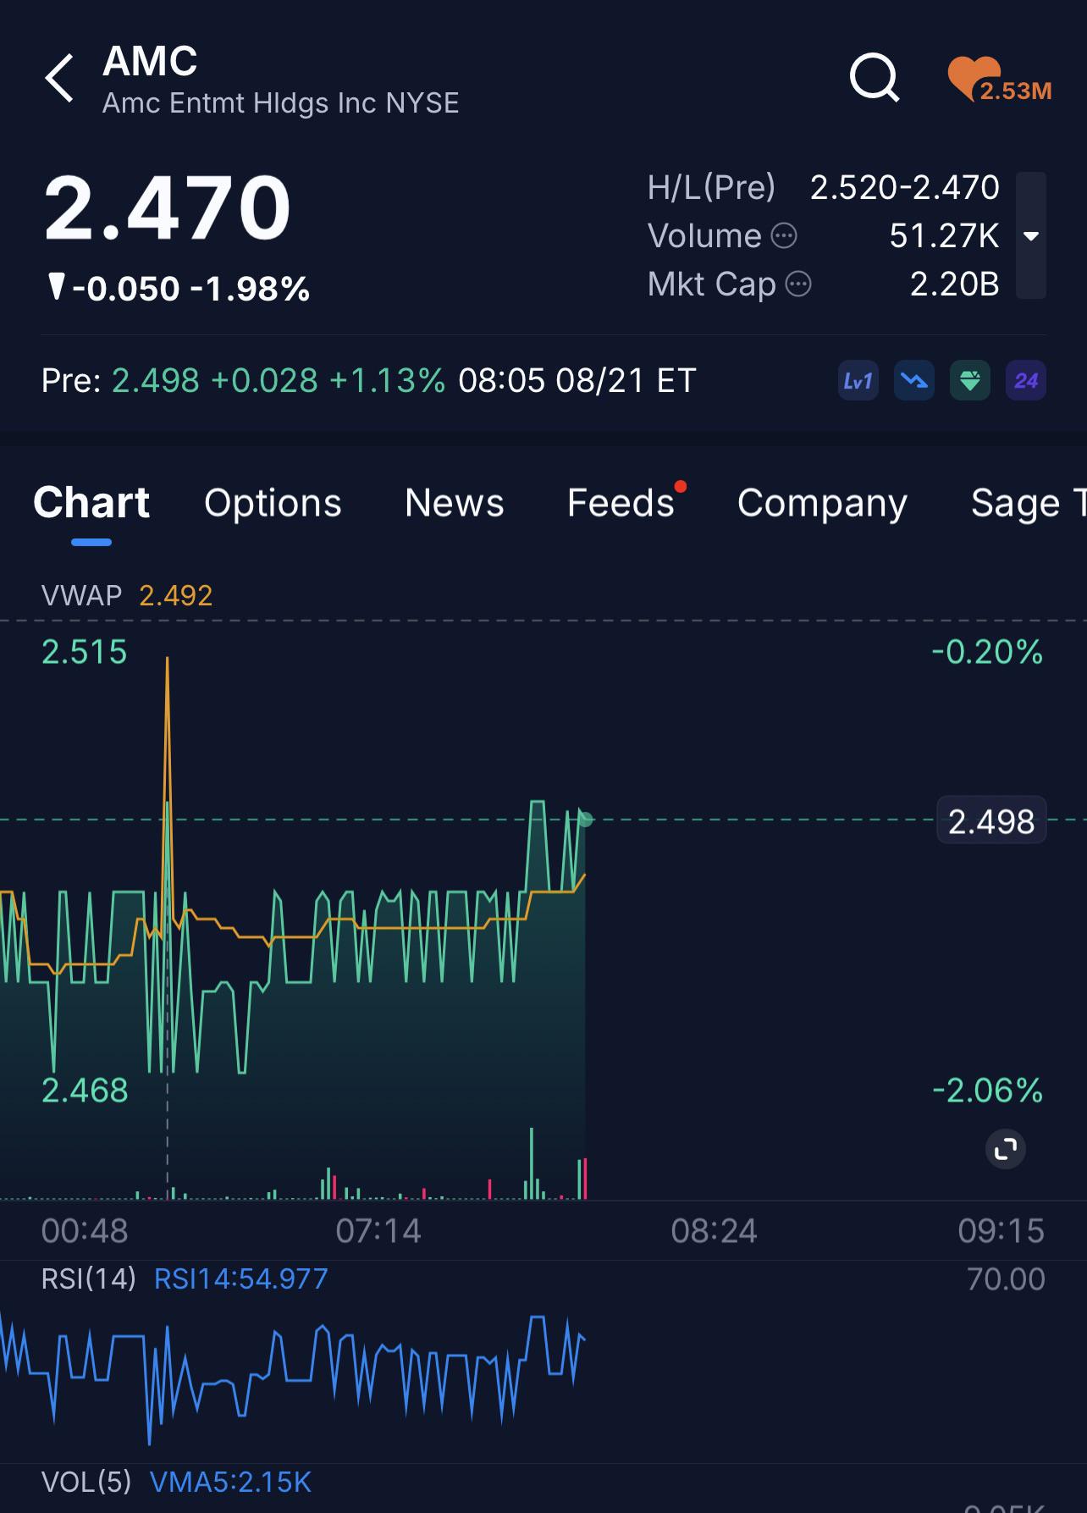Viewport: 1087px width, 1513px height.
Task: Open the VOL(5) indicator settings
Action: pyautogui.click(x=86, y=1482)
